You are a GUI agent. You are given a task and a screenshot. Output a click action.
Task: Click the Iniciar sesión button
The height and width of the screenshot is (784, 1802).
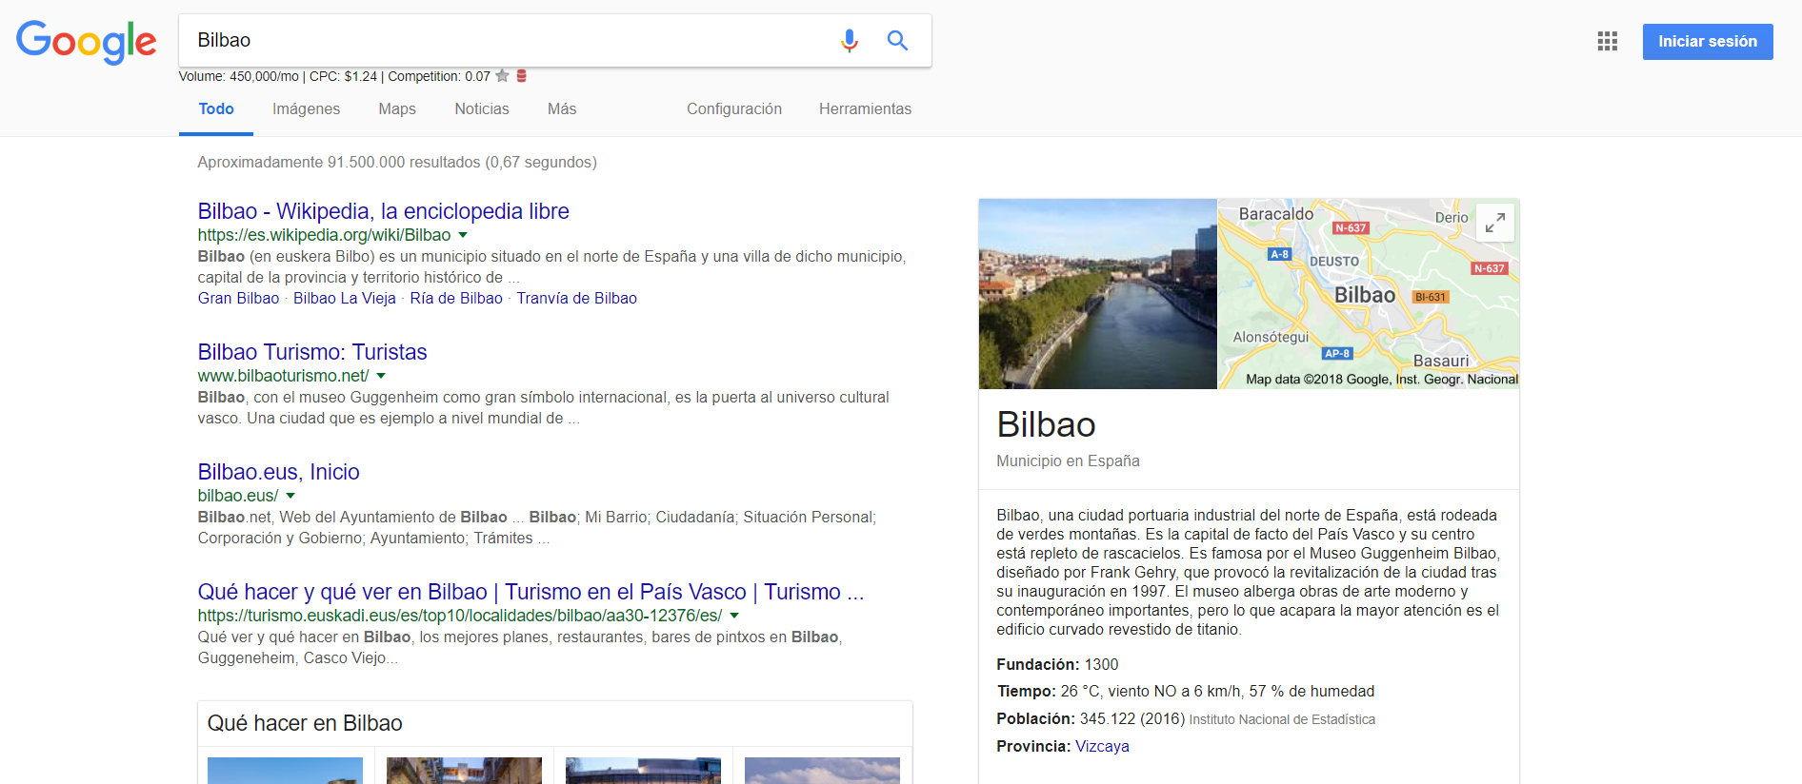pyautogui.click(x=1707, y=42)
